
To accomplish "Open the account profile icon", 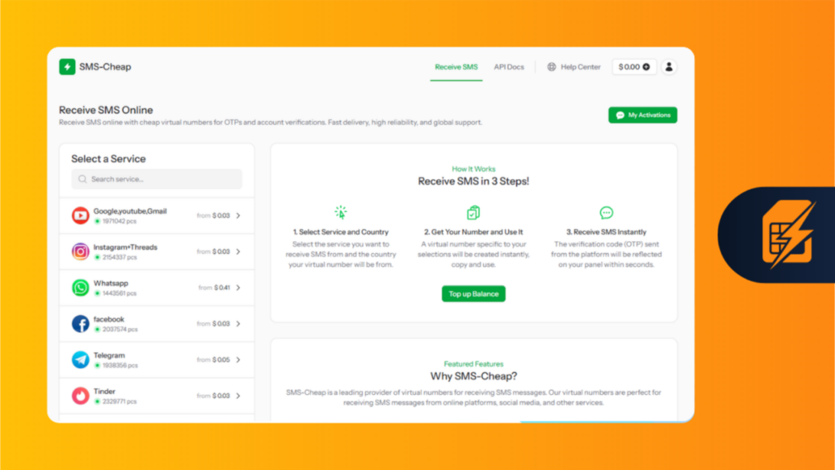I will pos(669,67).
